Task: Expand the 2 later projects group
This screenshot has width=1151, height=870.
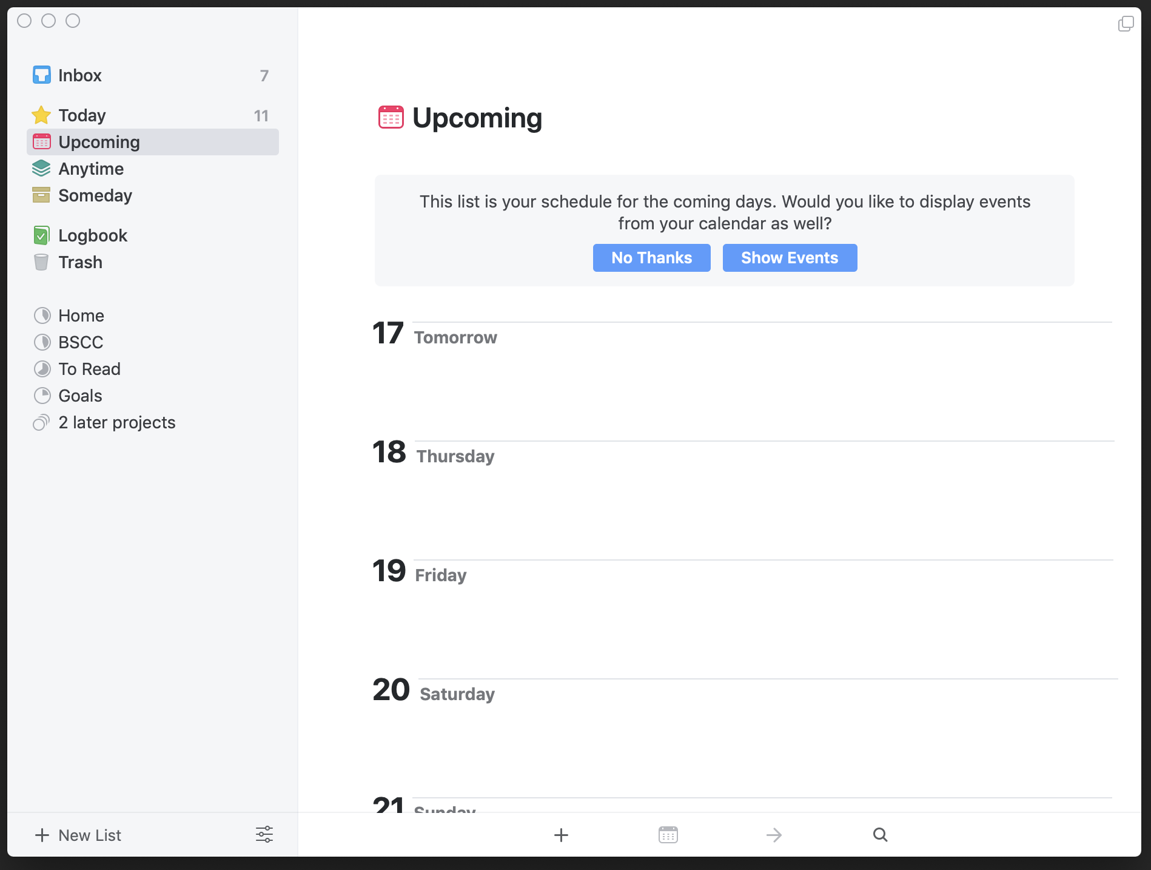Action: (116, 422)
